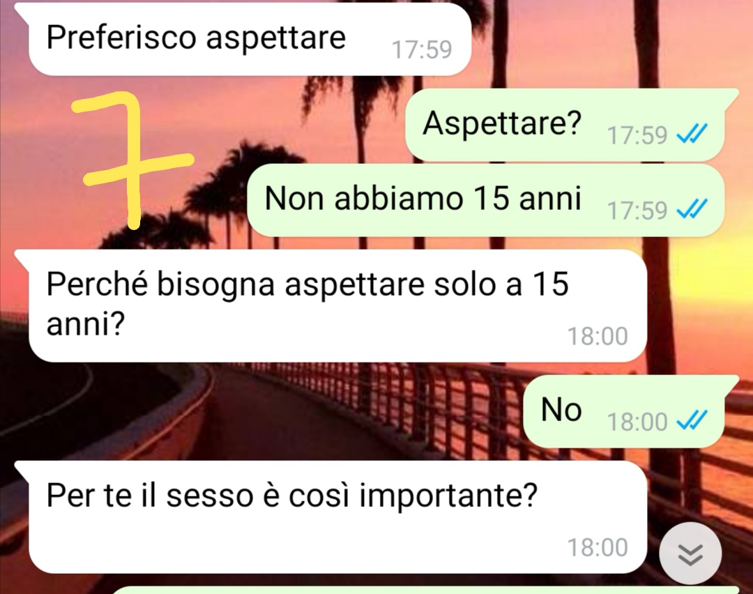The image size is (753, 594).
Task: Tap the partially visible green bubble at bottom
Action: 425,590
